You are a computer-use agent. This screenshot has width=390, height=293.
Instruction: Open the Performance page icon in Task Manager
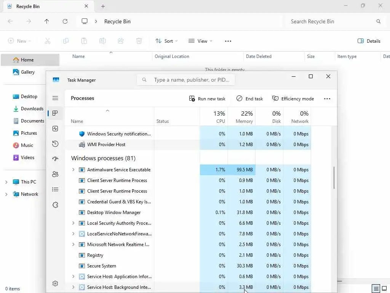point(55,129)
